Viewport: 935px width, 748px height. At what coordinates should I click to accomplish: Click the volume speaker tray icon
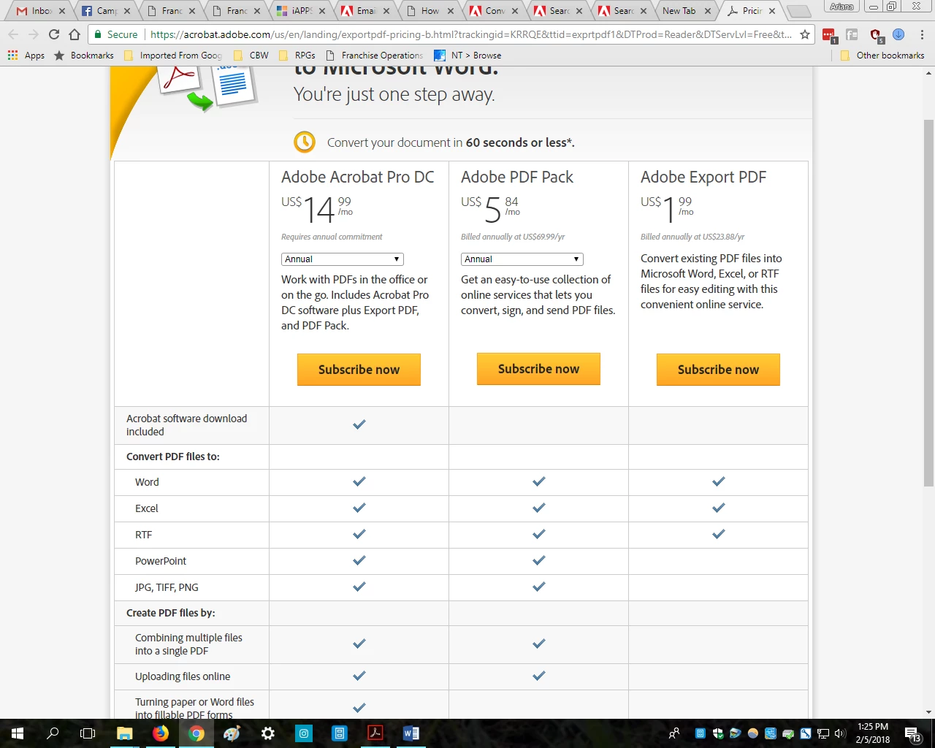pos(839,733)
